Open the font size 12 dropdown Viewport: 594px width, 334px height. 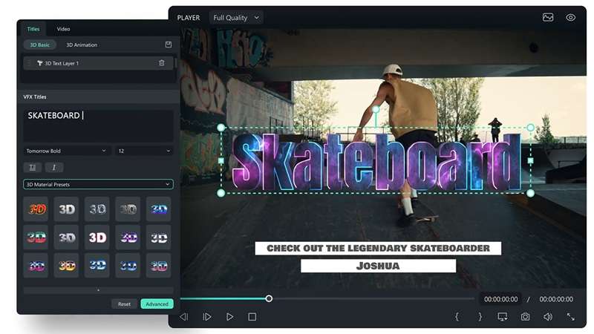tap(144, 151)
